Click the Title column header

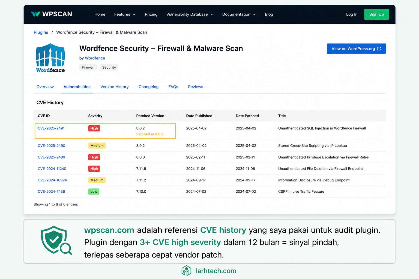pos(282,116)
